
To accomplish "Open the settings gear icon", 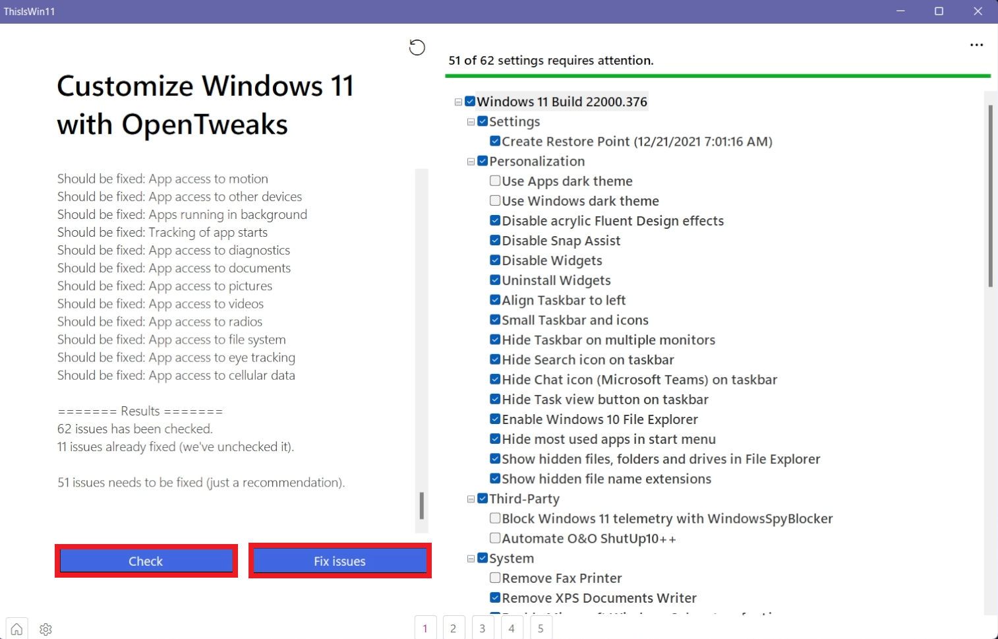I will tap(45, 628).
